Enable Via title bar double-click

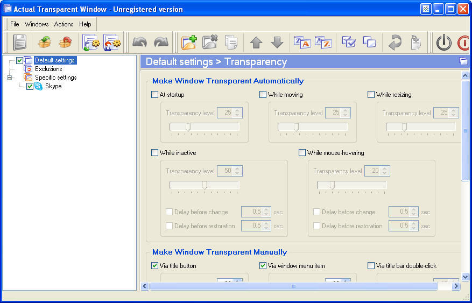click(x=371, y=266)
